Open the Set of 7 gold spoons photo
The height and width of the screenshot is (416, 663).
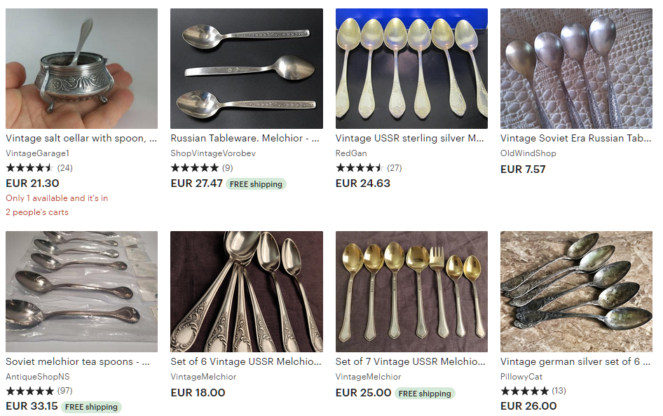click(411, 291)
